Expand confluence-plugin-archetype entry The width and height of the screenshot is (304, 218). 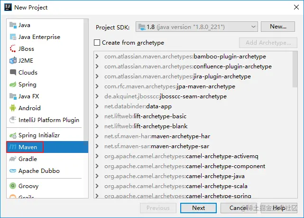tap(97, 66)
